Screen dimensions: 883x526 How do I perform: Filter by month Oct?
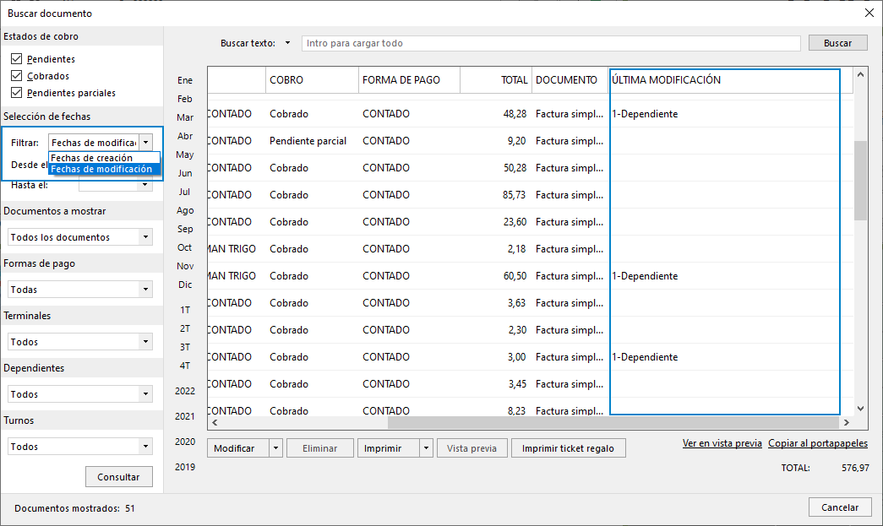pos(185,247)
